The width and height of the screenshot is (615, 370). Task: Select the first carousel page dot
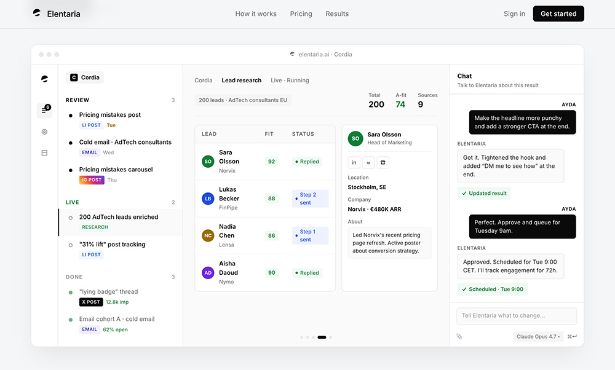(x=301, y=337)
